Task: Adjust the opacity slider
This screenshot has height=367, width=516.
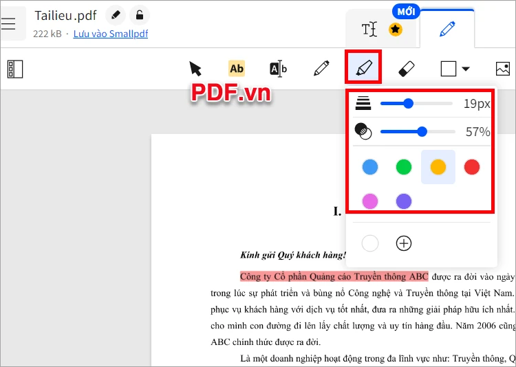Action: pos(418,132)
